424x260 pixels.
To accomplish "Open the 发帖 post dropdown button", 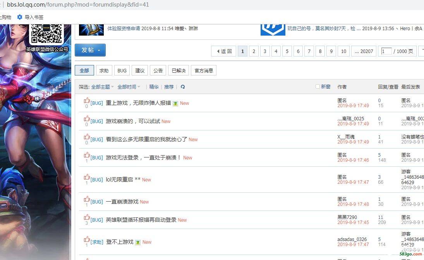I will (90, 50).
